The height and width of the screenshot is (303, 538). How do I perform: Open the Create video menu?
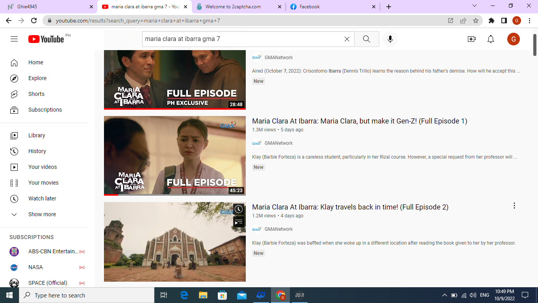pos(472,39)
